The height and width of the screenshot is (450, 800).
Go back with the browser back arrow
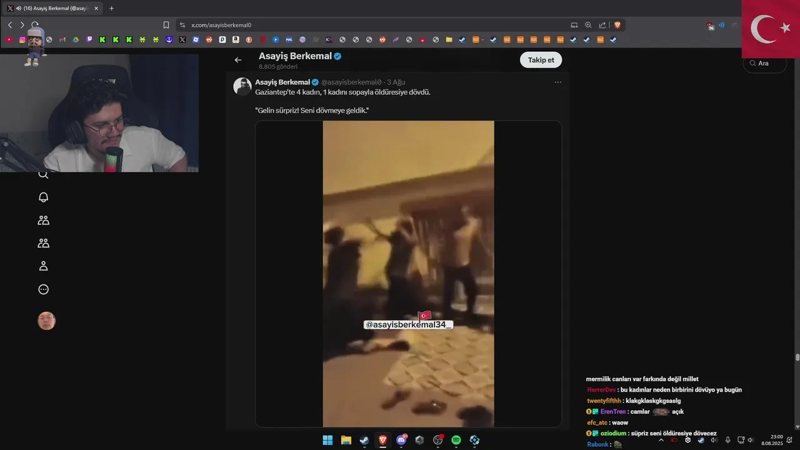click(x=10, y=25)
